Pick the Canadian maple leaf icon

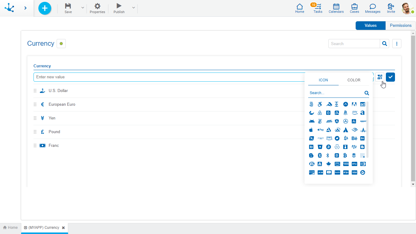click(x=329, y=164)
